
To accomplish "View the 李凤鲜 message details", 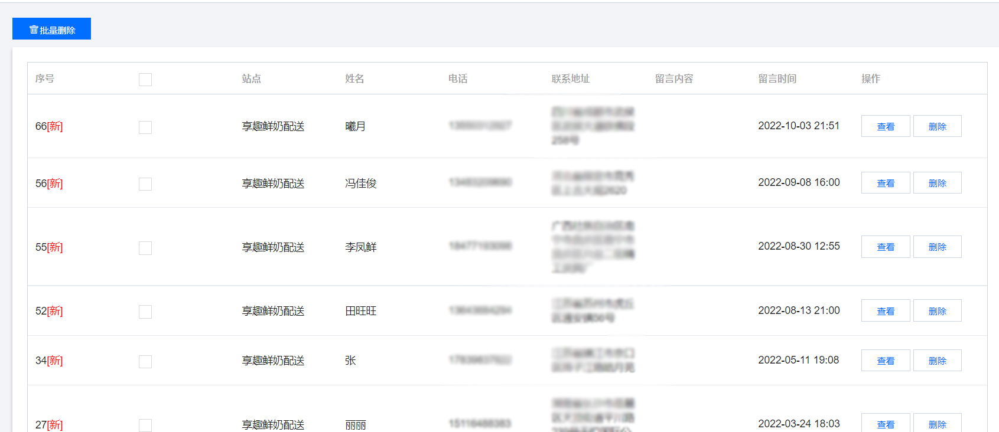I will (885, 247).
